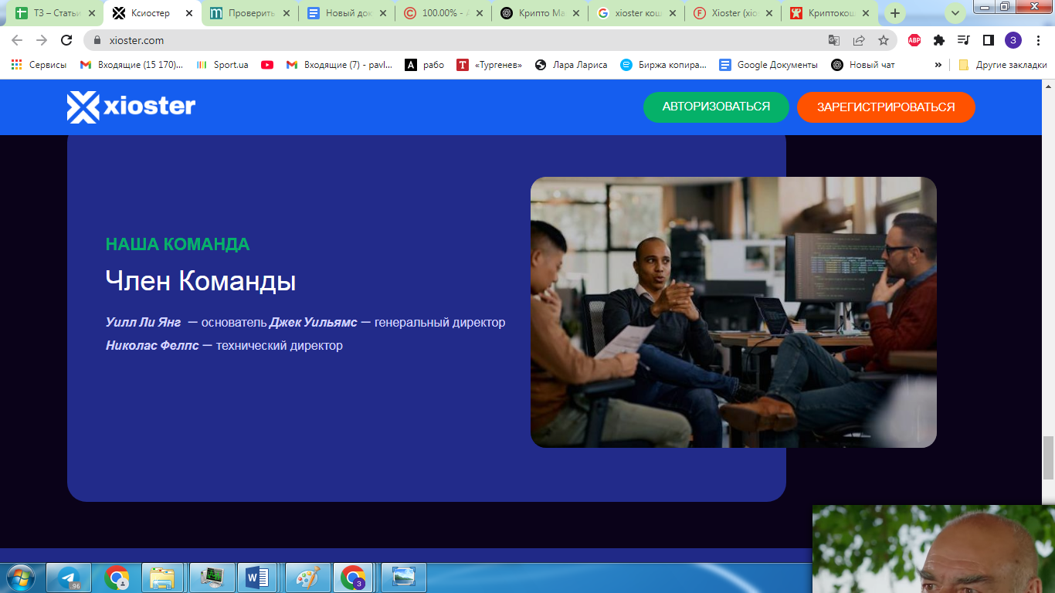Show the hidden bookmarks overflow chevron
Viewport: 1055px width, 593px height.
point(938,65)
